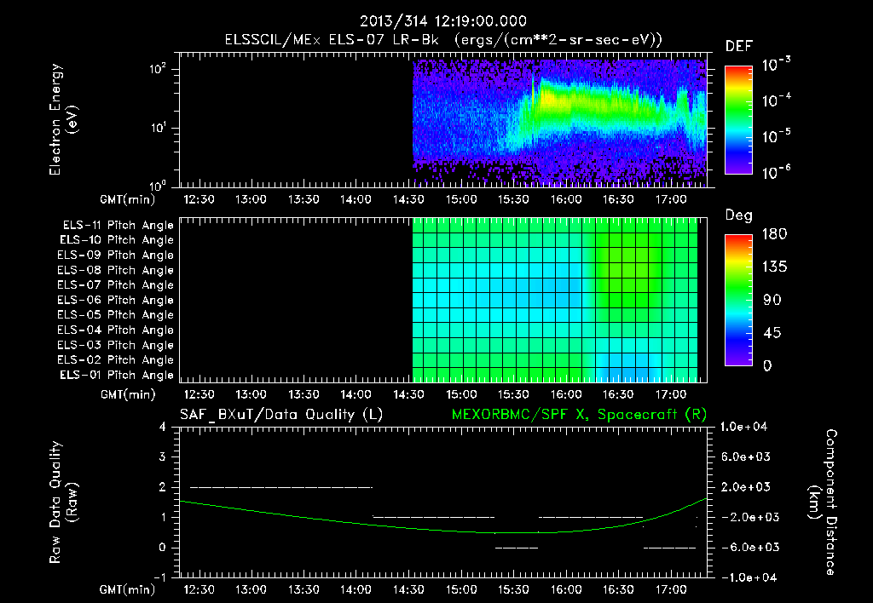Screen dimensions: 873x603
Task: Click the 90 value on the Deg scale
Action: click(772, 301)
